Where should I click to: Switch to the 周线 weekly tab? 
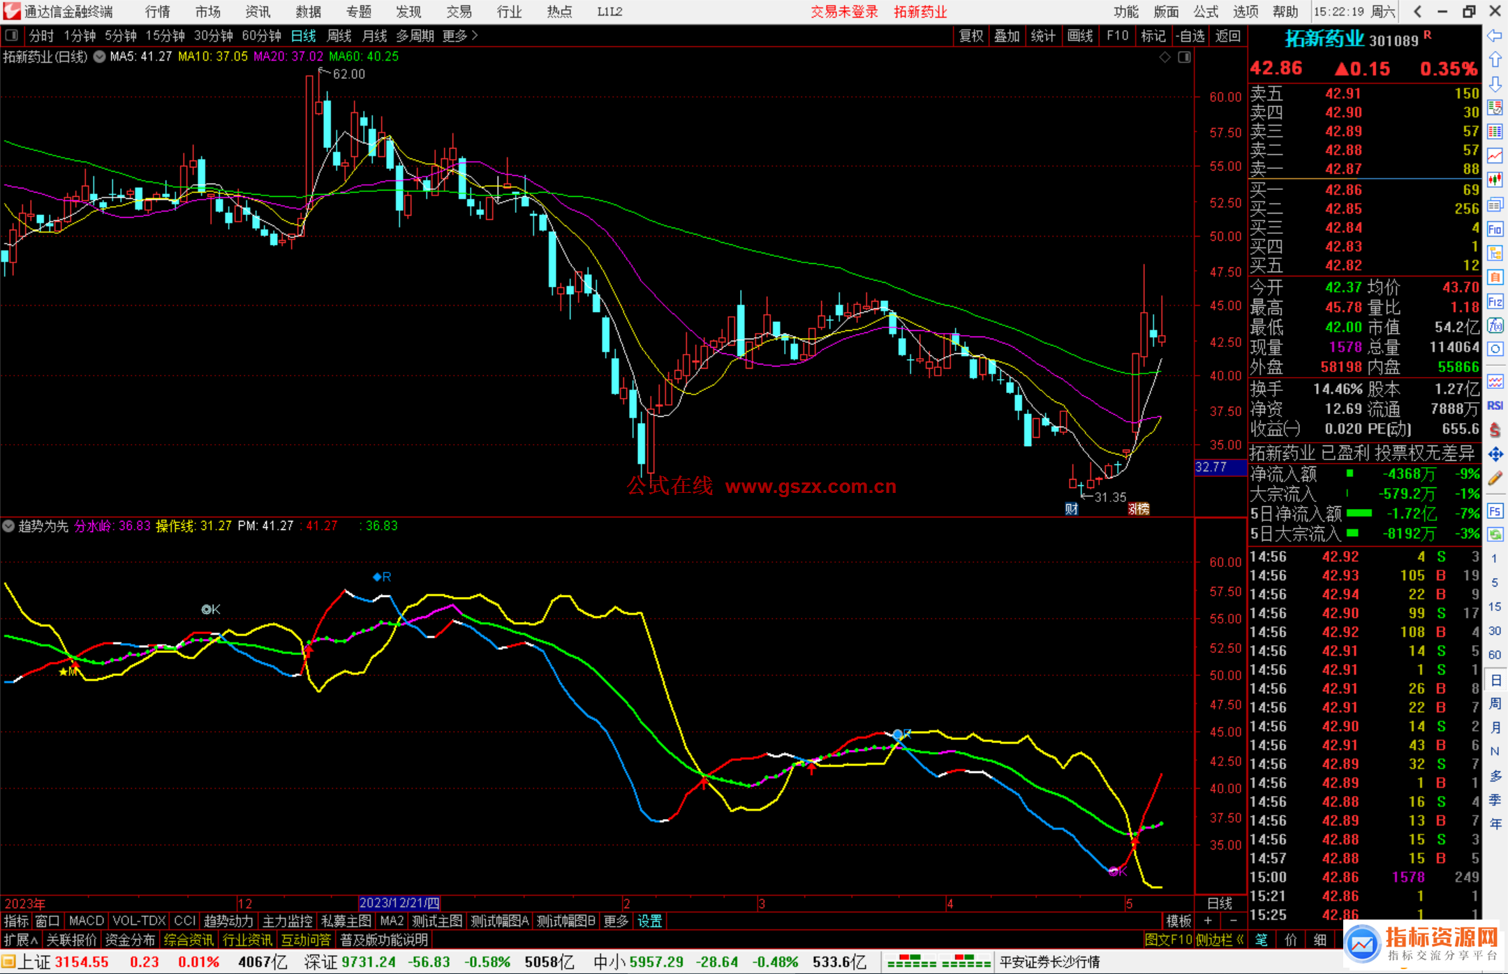coord(339,36)
